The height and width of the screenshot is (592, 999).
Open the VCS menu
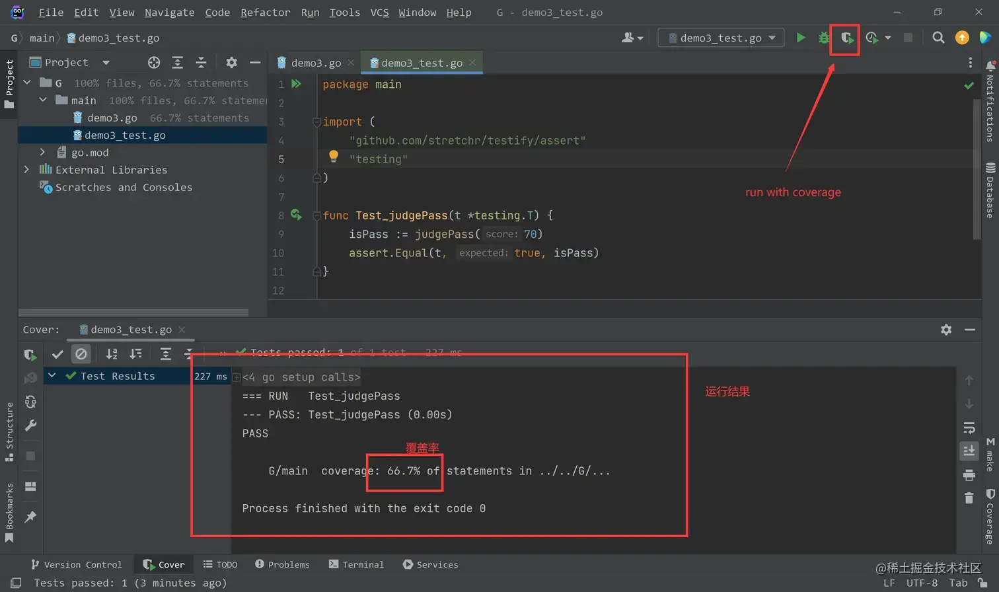tap(379, 12)
